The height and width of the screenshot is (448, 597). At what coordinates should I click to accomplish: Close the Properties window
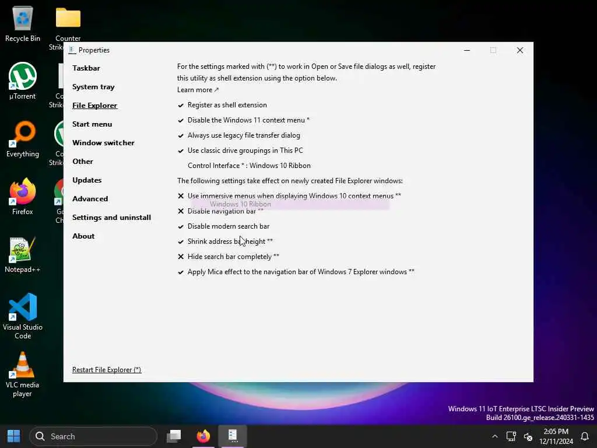click(x=519, y=50)
